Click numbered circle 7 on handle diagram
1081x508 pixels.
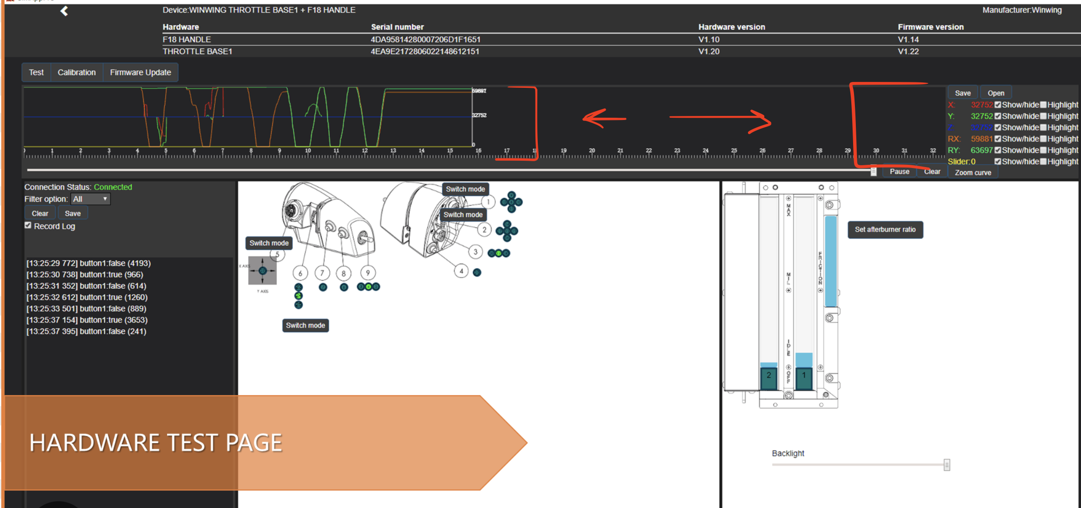(322, 273)
